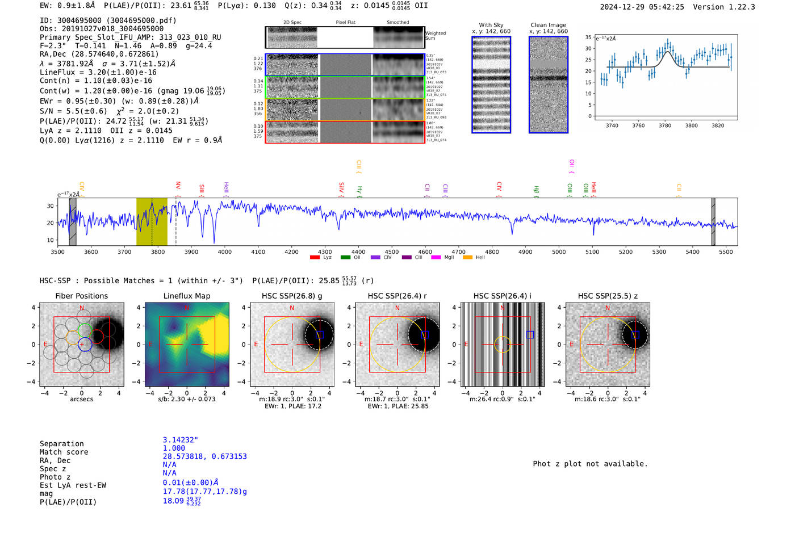Viewport: 795px width, 541px height.
Task: Click the green fiber circle in Fiber Positions
Action: (85, 330)
